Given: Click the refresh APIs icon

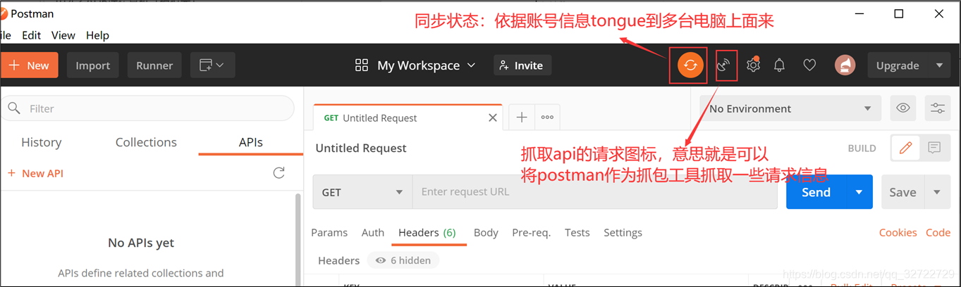Looking at the screenshot, I should [278, 173].
